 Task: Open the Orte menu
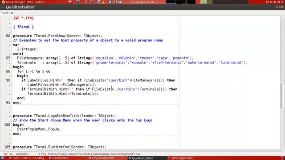point(30,2)
